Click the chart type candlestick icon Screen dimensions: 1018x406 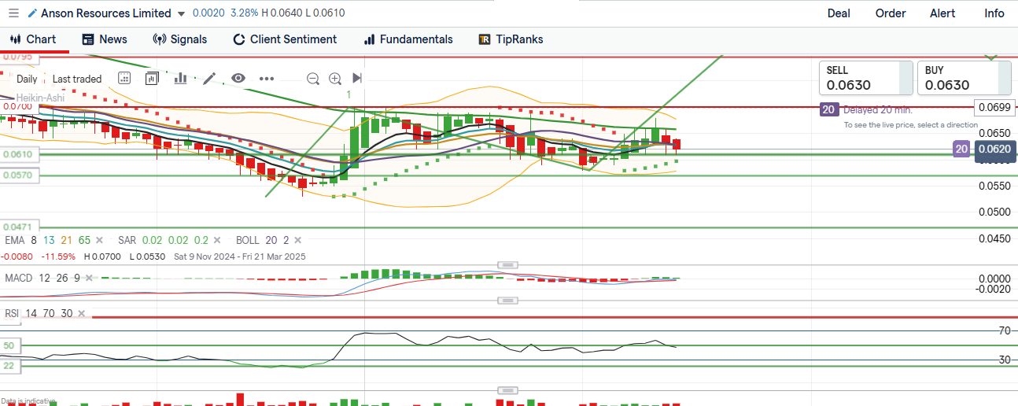point(152,78)
